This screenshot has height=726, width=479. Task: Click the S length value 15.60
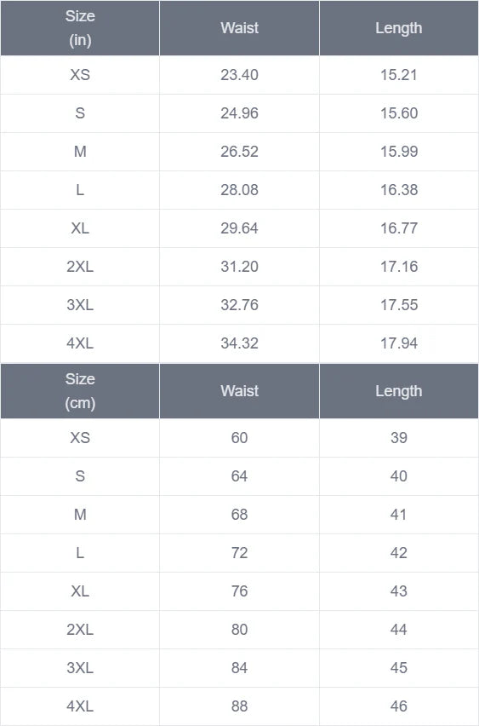pyautogui.click(x=399, y=113)
